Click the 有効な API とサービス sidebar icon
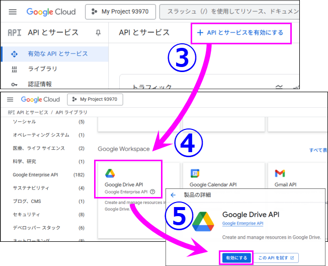Screen dimensions: 328x266 14,54
